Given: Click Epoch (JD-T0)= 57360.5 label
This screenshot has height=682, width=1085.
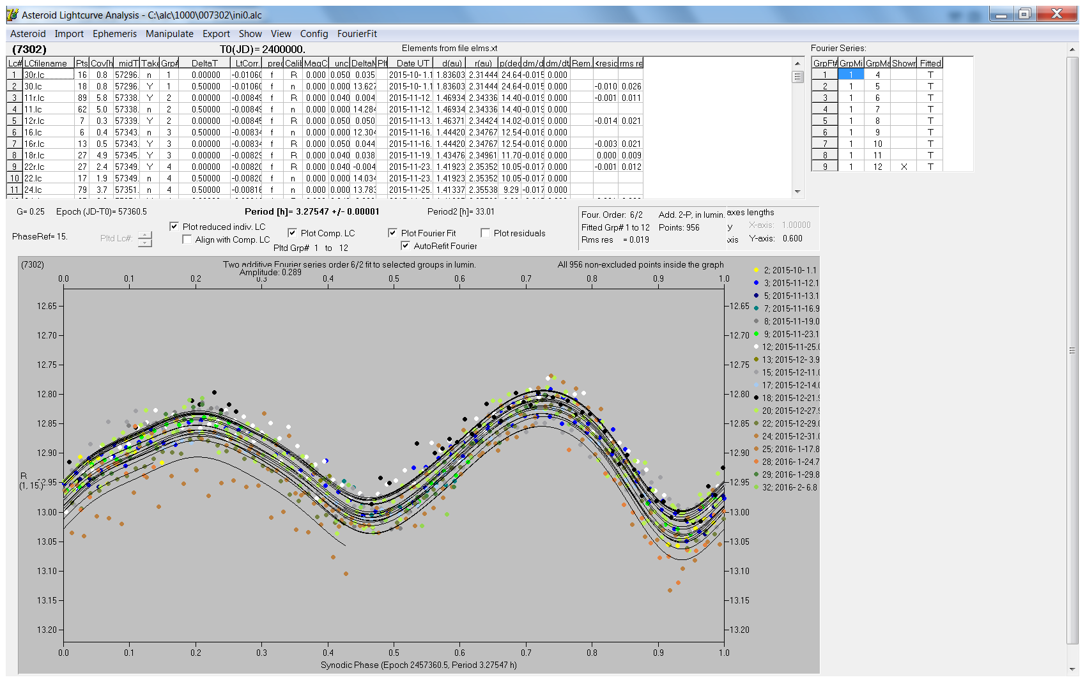Looking at the screenshot, I should coord(101,211).
